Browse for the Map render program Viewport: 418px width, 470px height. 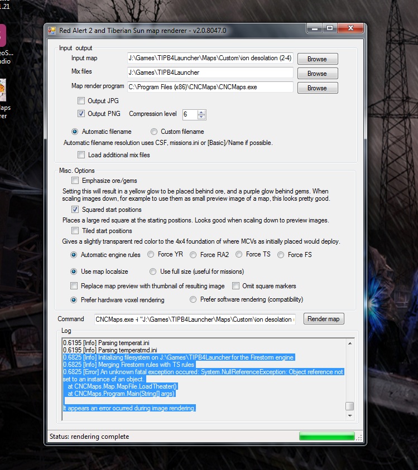point(317,88)
